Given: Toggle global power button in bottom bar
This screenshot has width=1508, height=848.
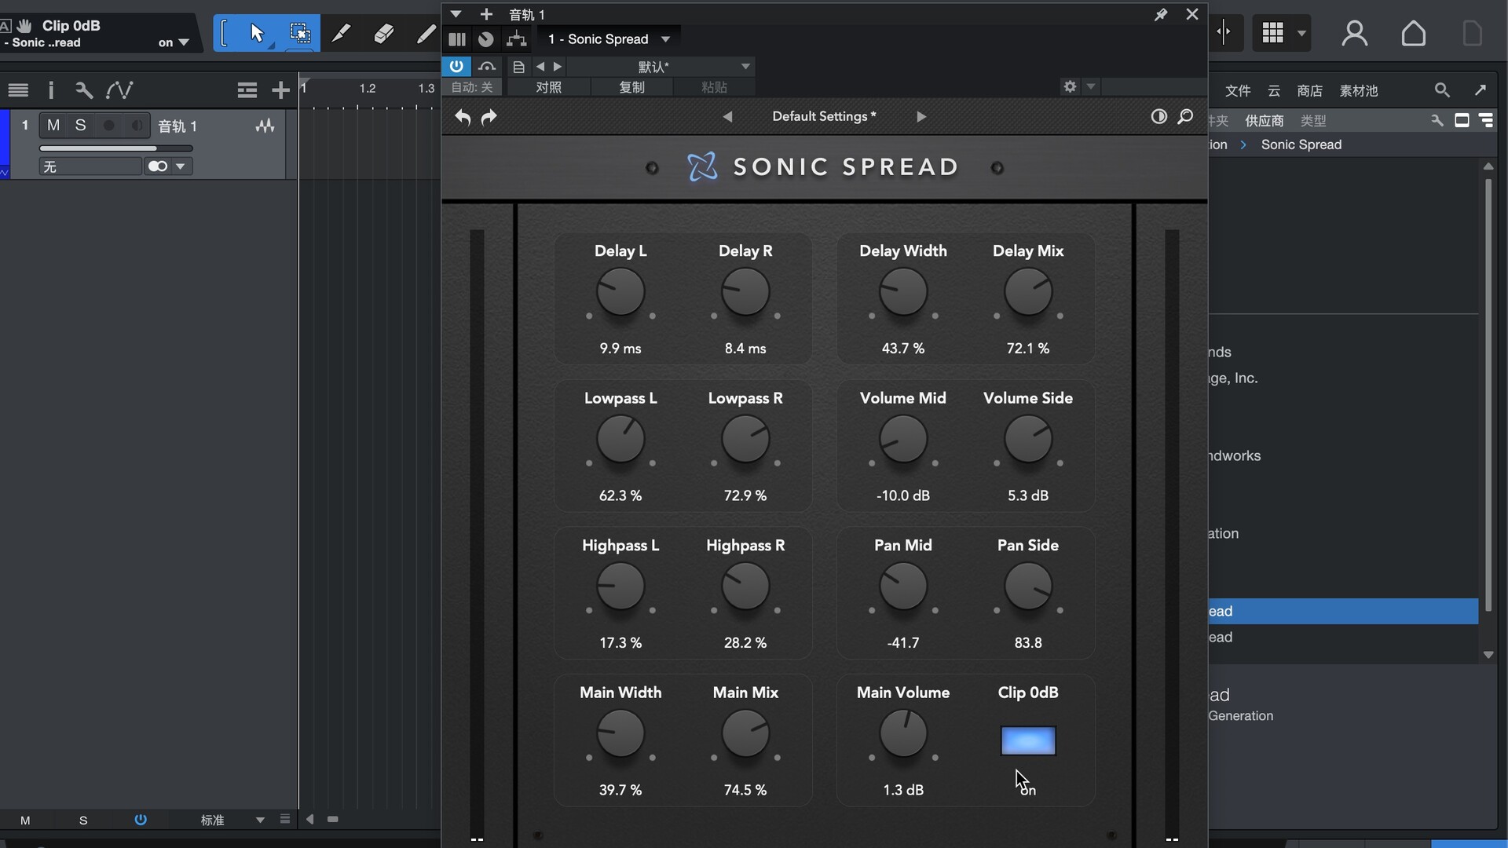Looking at the screenshot, I should click(141, 820).
